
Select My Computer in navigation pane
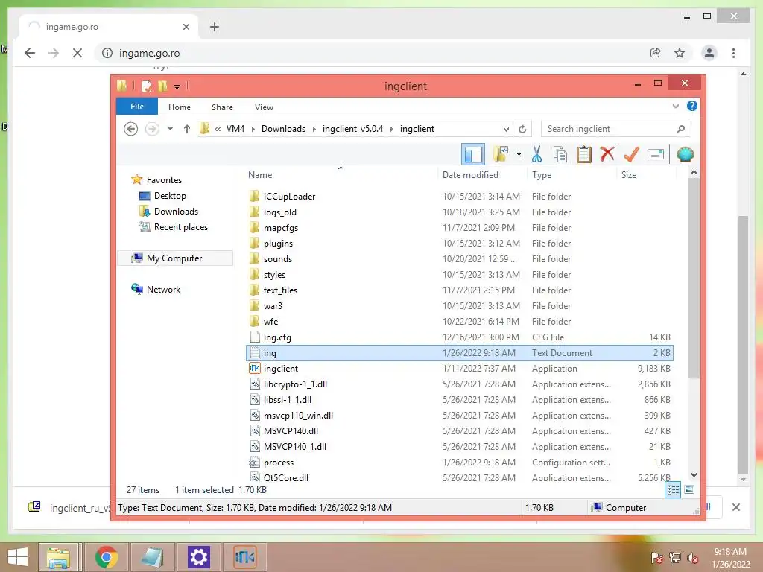click(174, 258)
